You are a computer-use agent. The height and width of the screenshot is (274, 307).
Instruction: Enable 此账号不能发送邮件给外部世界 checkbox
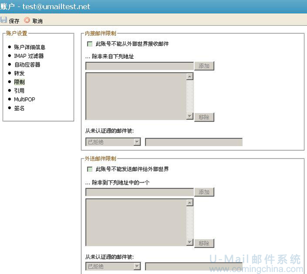click(x=90, y=169)
